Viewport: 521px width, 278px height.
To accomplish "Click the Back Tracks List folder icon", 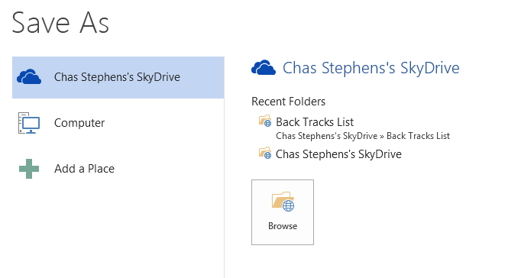I will (x=265, y=121).
